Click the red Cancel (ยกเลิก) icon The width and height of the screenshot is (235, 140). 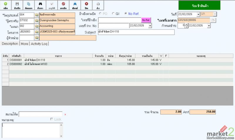tap(63, 5)
